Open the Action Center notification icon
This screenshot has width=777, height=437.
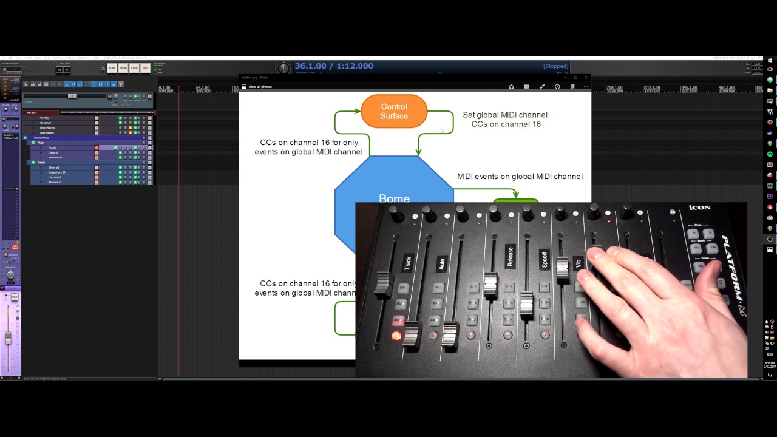770,374
